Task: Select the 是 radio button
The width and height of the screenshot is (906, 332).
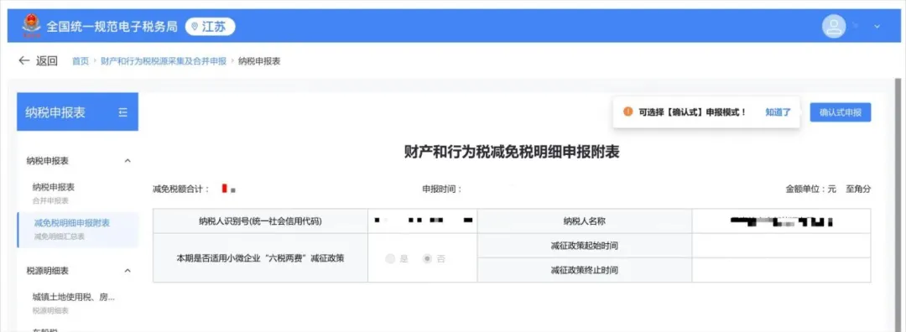Action: pos(390,259)
